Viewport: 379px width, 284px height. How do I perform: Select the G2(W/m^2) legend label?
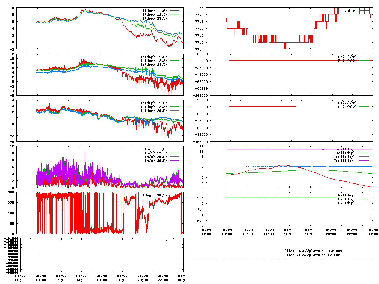pos(348,107)
